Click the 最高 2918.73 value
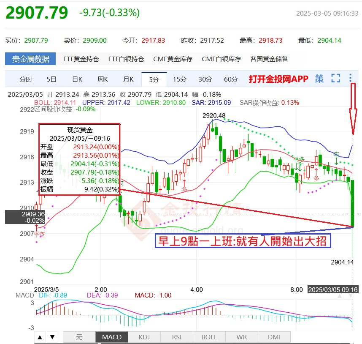This screenshot has height=344, width=362. (x=270, y=41)
